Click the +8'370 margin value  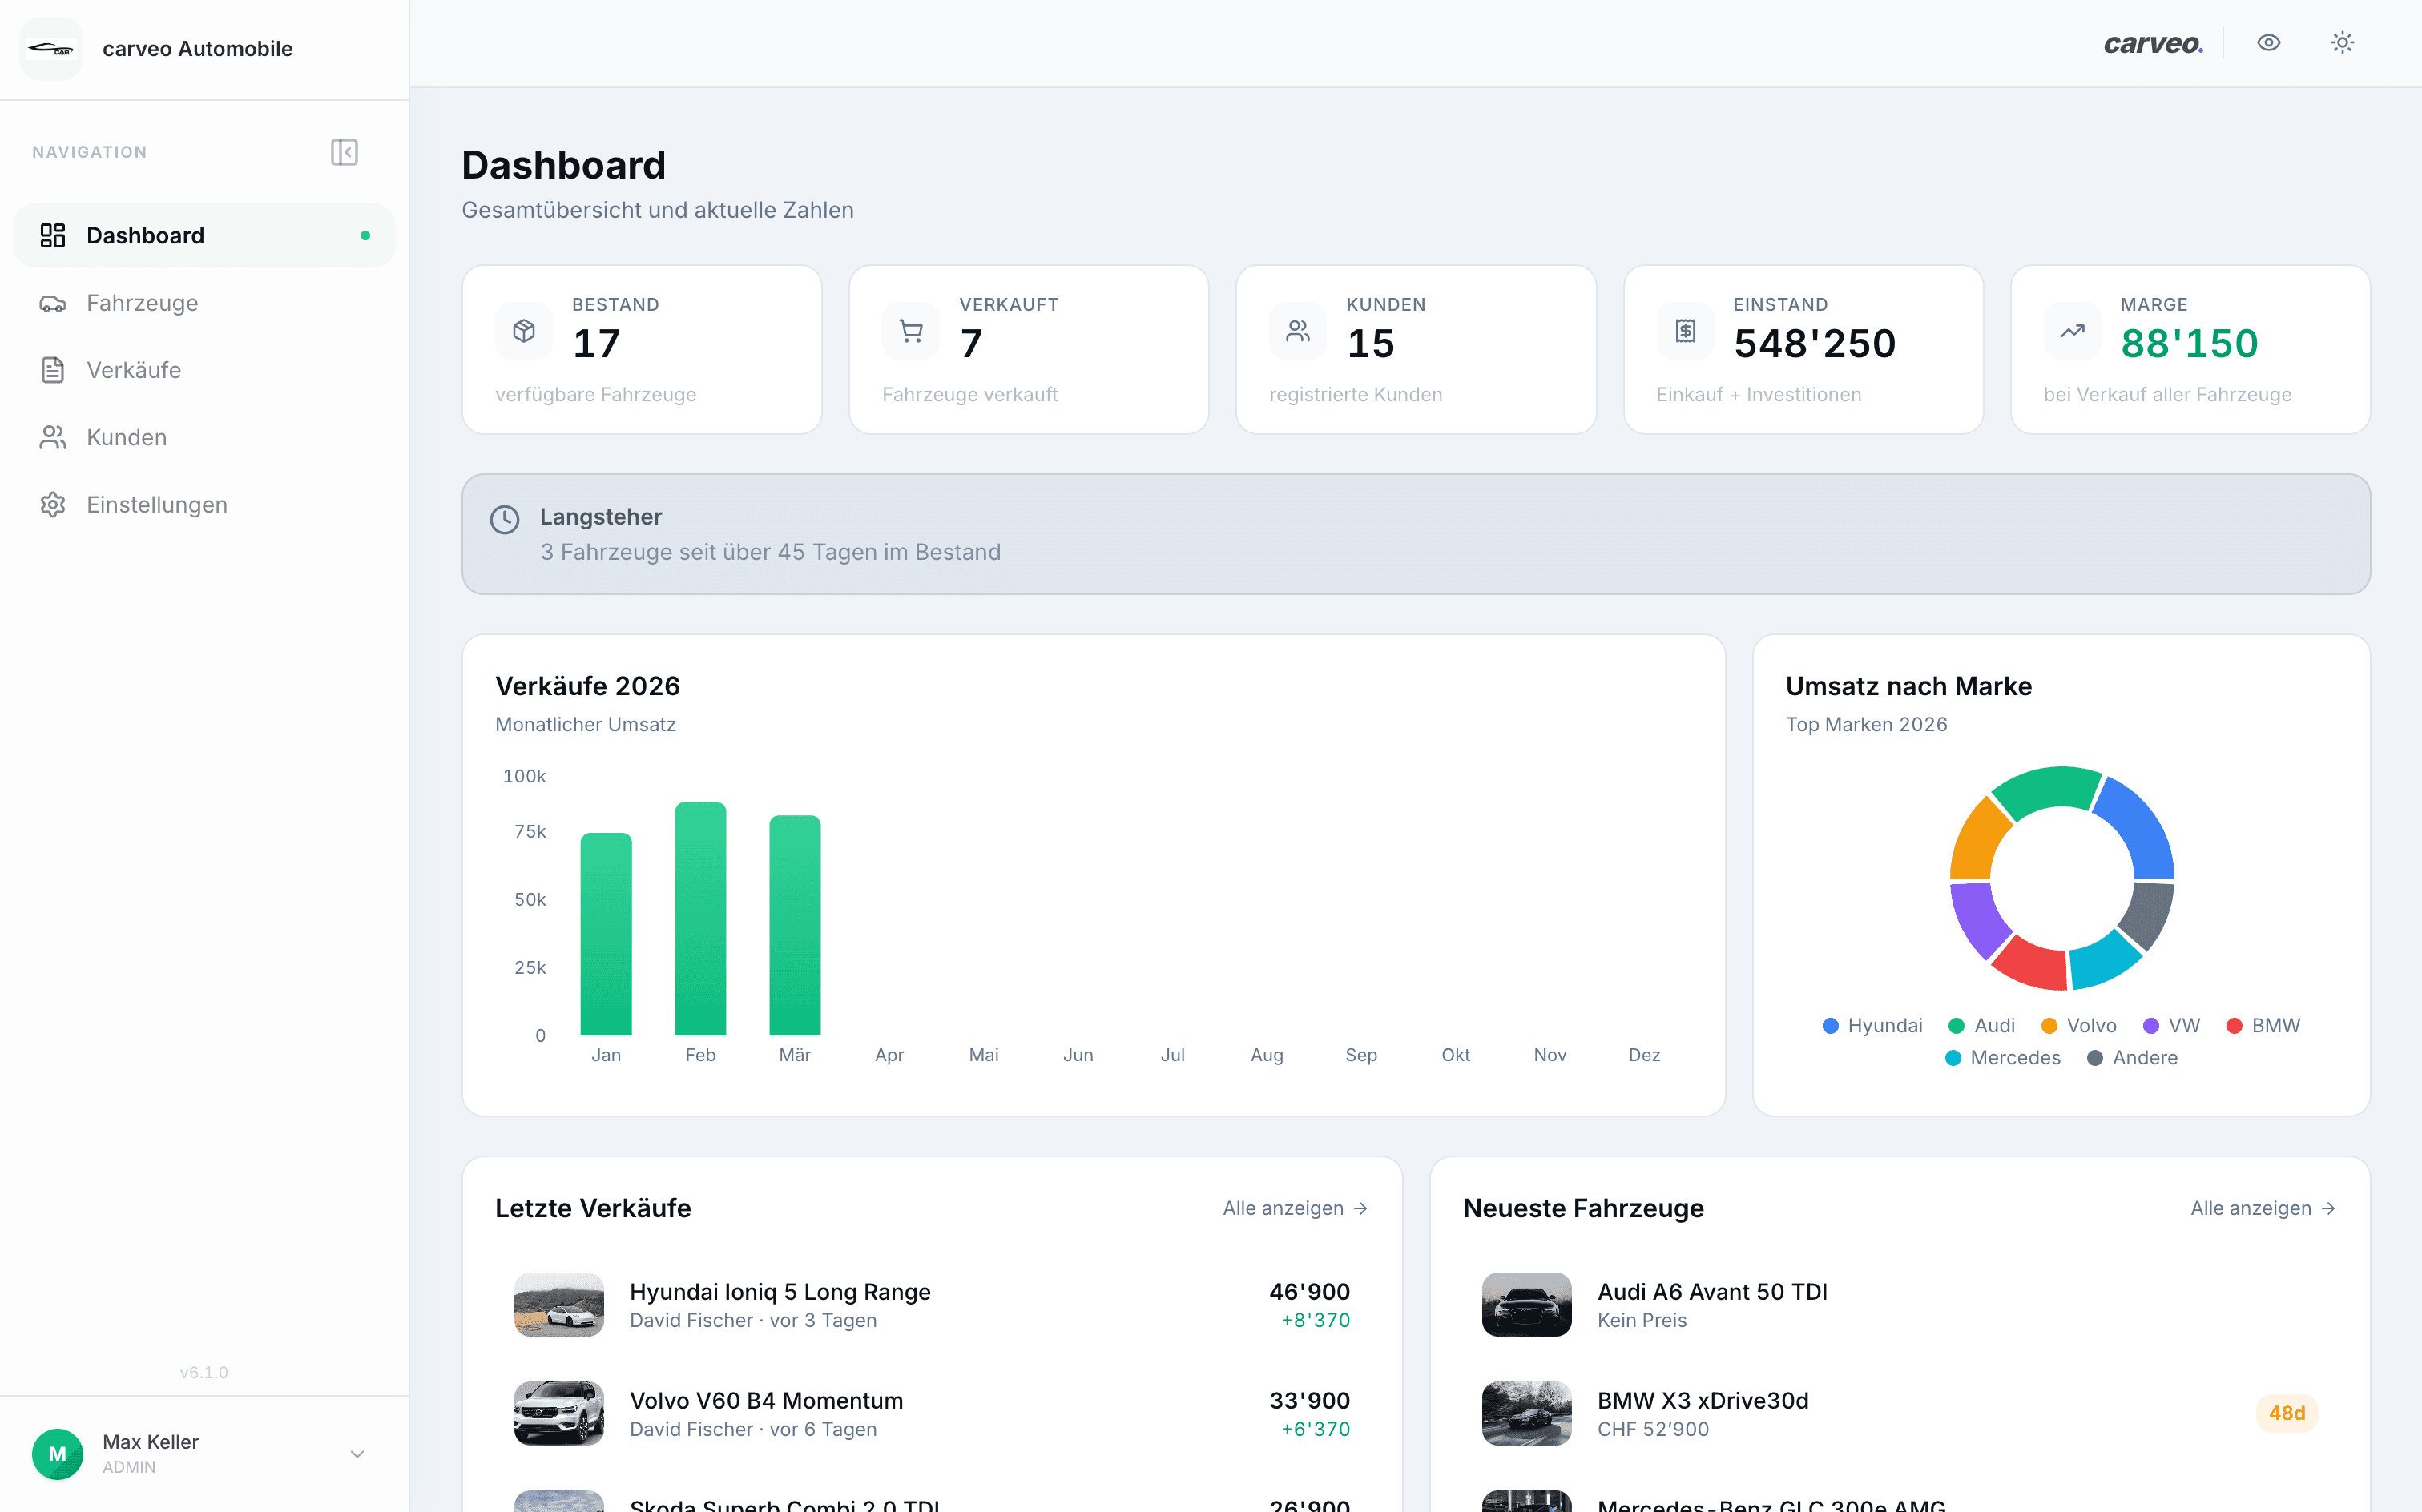click(x=1316, y=1321)
